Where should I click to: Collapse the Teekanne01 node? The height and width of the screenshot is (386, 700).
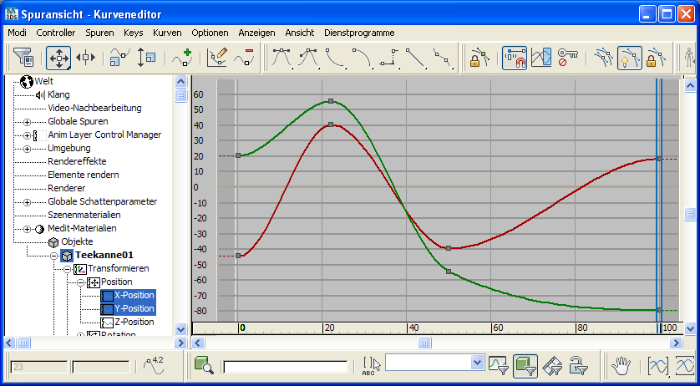(54, 256)
